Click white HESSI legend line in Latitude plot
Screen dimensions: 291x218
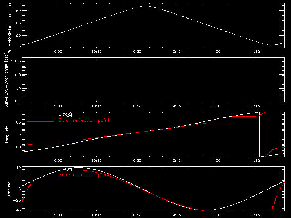click(x=40, y=171)
